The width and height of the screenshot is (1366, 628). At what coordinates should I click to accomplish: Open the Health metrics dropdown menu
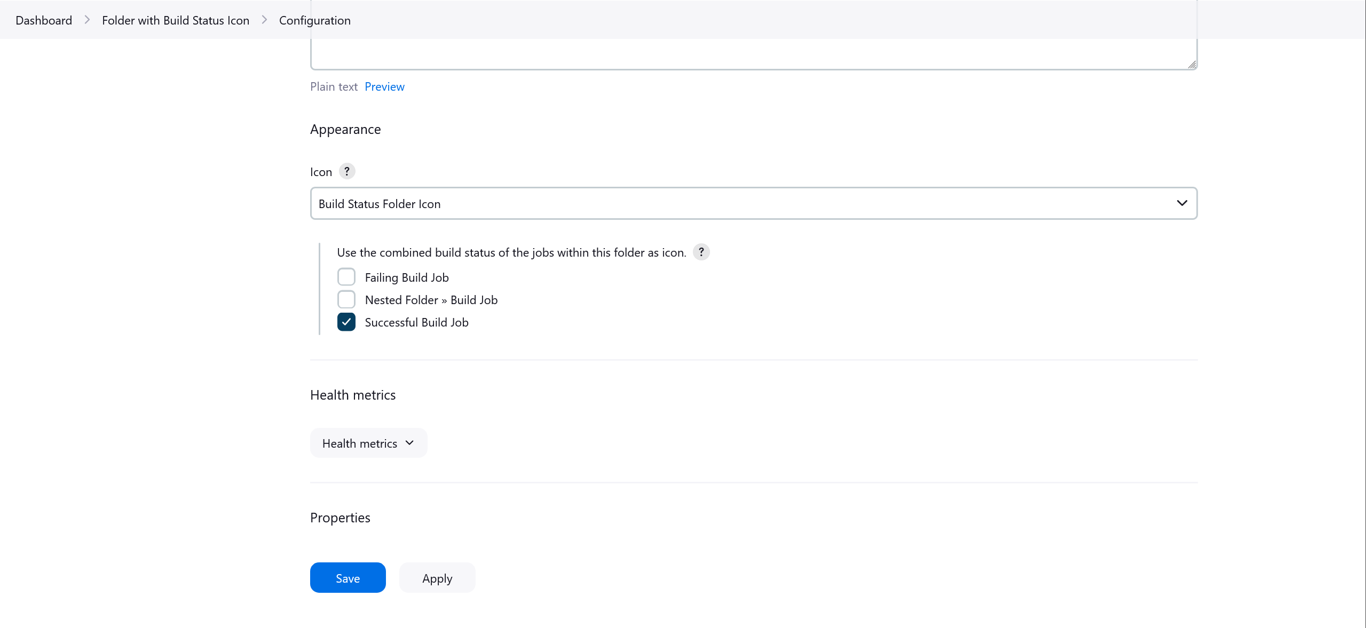click(368, 442)
